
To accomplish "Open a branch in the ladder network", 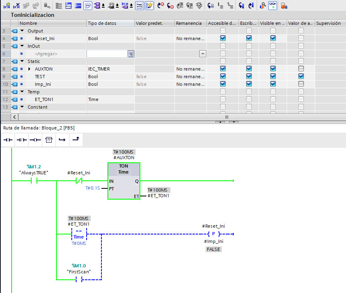I will [62, 139].
